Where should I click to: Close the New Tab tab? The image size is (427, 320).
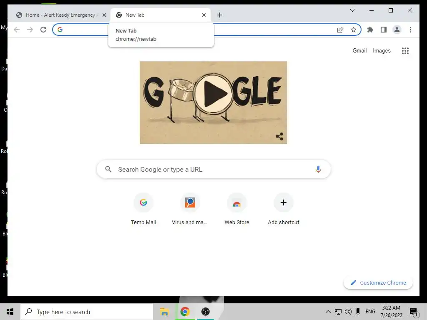tap(203, 15)
